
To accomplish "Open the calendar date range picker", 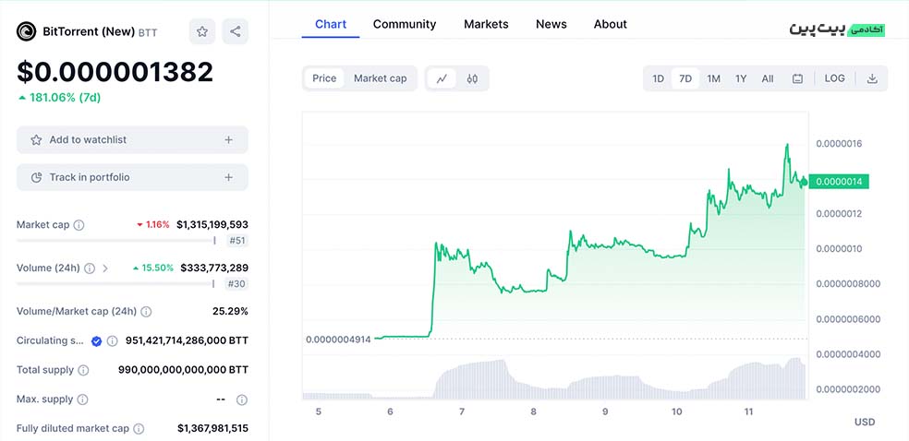I will pos(797,78).
